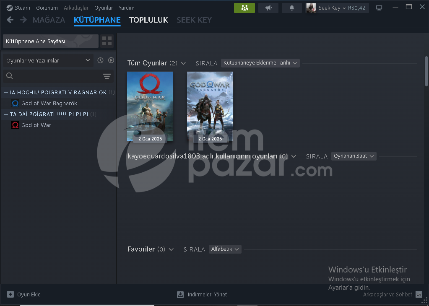Click the plus icon beside Oyun Ekle
This screenshot has height=306, width=429.
click(x=10, y=295)
